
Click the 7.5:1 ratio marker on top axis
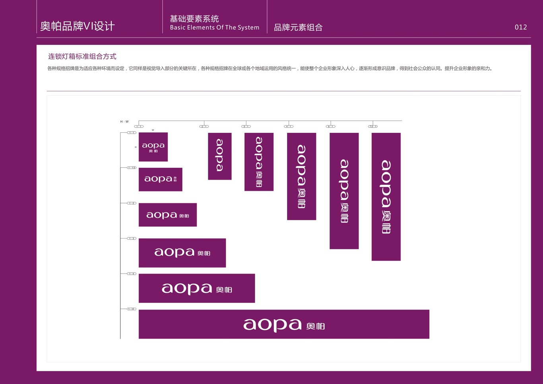tap(373, 126)
